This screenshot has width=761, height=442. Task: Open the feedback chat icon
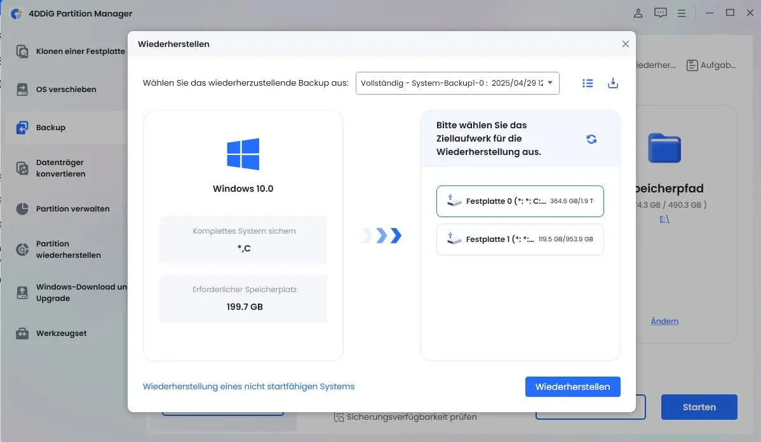click(660, 13)
